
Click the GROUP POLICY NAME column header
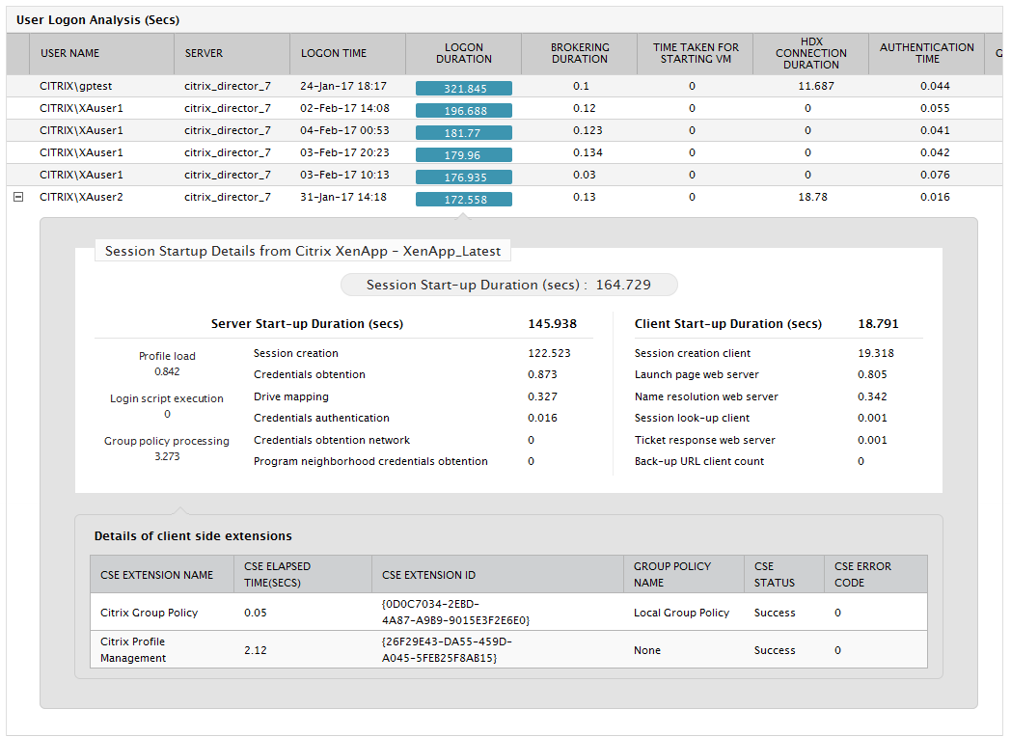684,575
